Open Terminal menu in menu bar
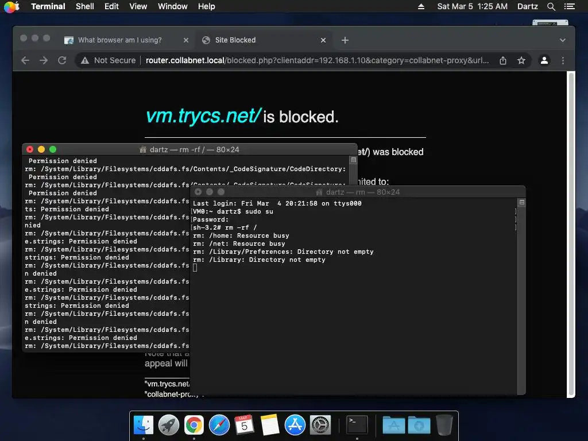Viewport: 588px width, 441px height. pyautogui.click(x=48, y=6)
